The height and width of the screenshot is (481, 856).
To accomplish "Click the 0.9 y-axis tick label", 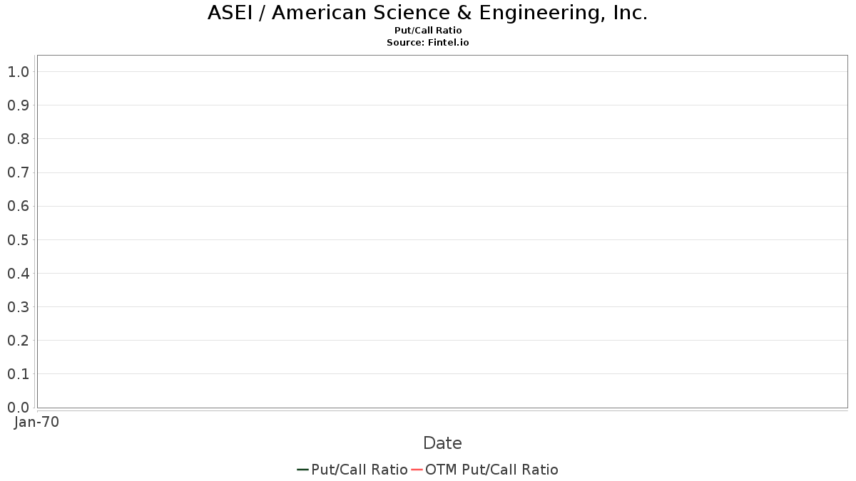I will pyautogui.click(x=18, y=105).
